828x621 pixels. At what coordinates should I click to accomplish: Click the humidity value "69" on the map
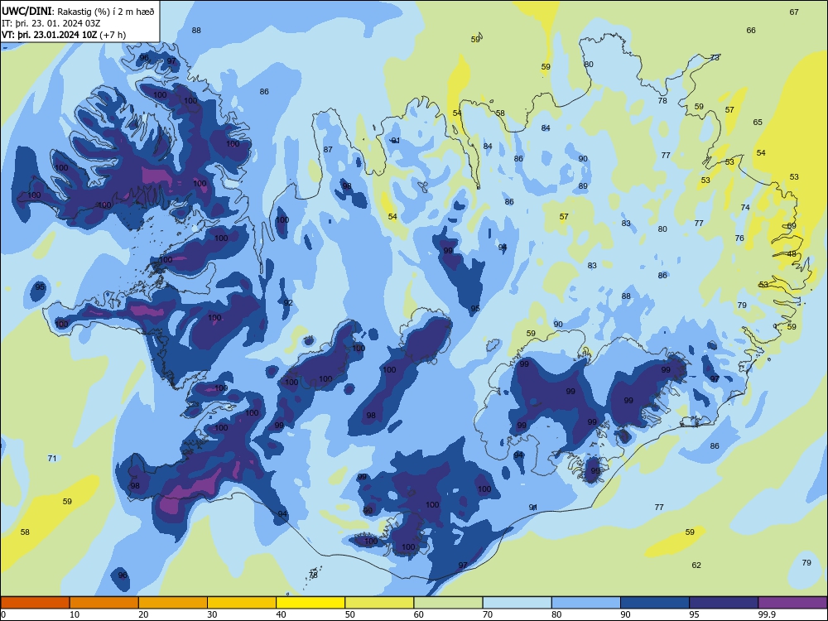792,226
